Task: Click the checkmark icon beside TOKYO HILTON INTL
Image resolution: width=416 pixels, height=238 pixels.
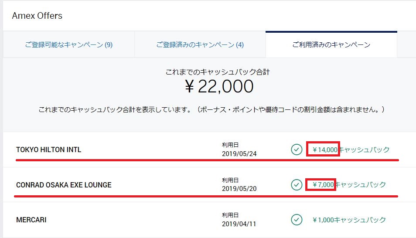Action: [297, 150]
